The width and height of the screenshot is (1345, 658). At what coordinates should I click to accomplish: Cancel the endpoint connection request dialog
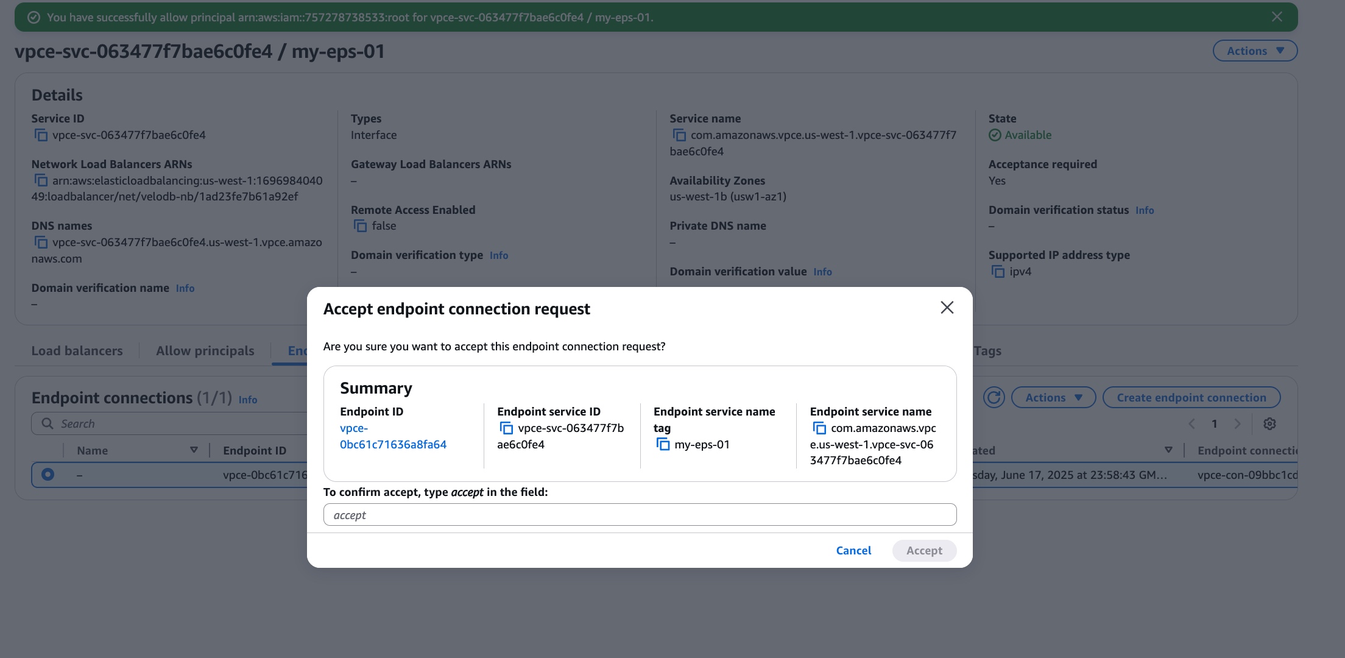tap(853, 550)
